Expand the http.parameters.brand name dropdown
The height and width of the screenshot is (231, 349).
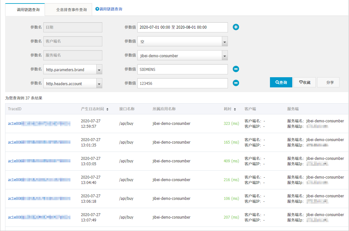click(x=99, y=70)
